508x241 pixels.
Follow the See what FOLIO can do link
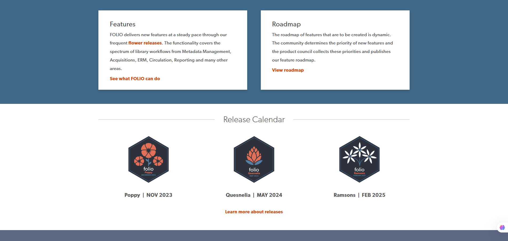click(x=135, y=79)
